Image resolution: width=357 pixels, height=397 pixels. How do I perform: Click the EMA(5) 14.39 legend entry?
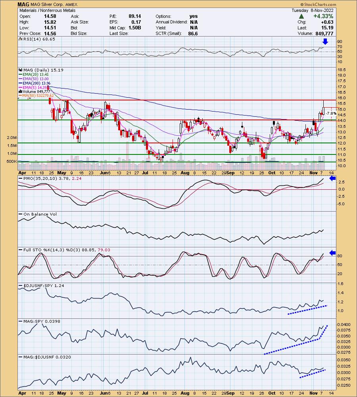(x=33, y=87)
